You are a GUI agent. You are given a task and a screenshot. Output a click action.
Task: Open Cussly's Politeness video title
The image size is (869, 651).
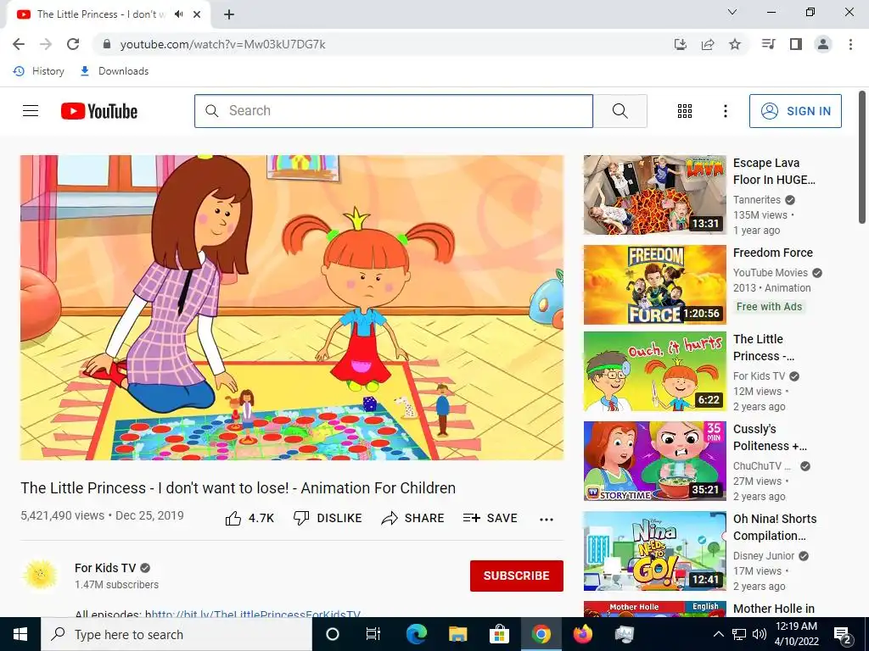pyautogui.click(x=770, y=438)
